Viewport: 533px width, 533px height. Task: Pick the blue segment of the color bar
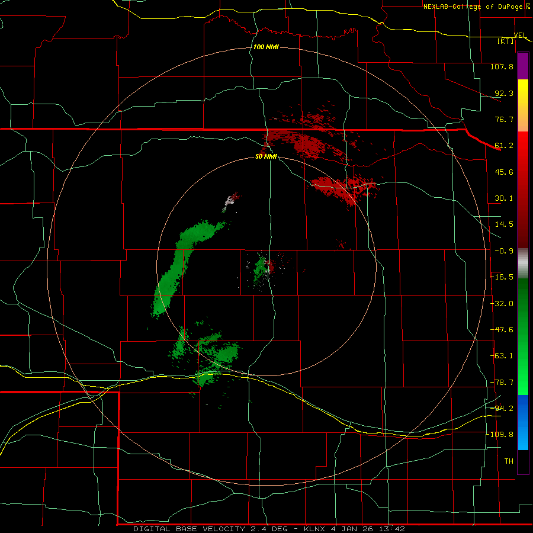[x=523, y=422]
